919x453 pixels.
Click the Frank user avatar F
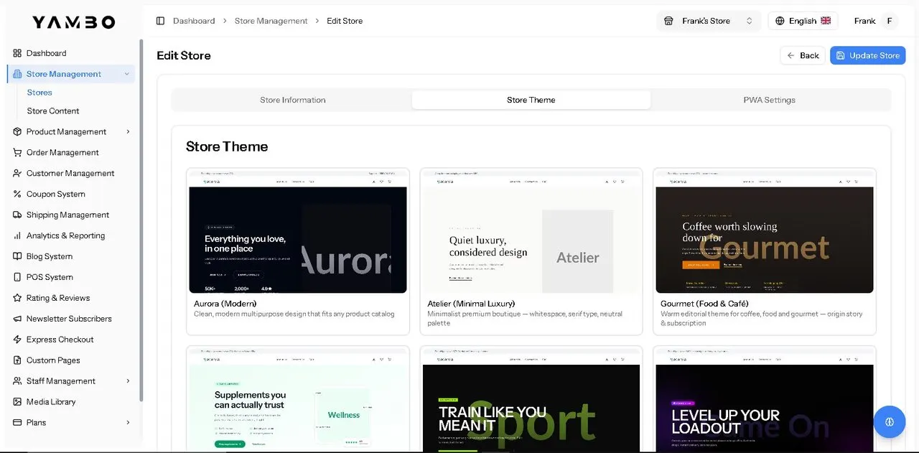pyautogui.click(x=890, y=21)
